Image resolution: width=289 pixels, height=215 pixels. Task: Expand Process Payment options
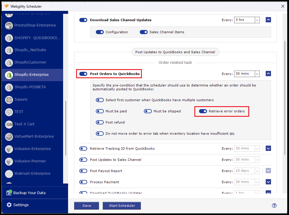coord(268,182)
